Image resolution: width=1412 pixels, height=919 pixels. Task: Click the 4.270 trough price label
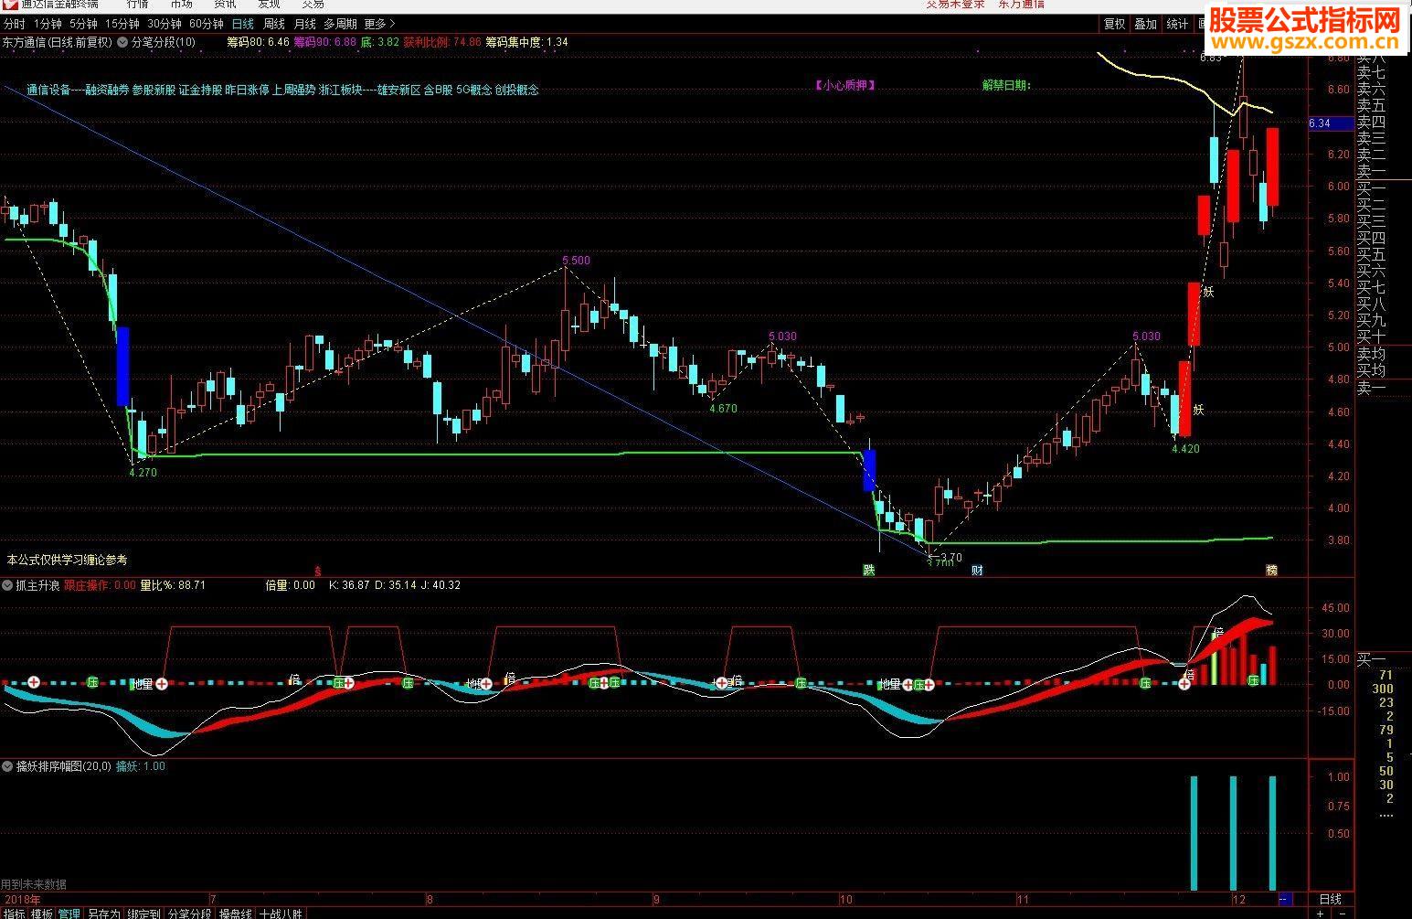click(143, 473)
